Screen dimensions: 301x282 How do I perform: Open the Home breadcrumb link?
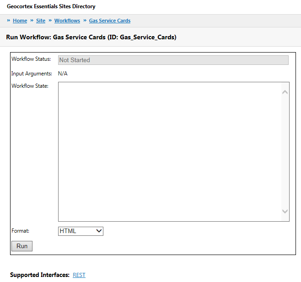point(20,21)
